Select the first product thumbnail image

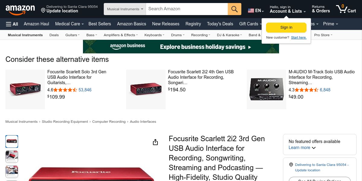(x=12, y=141)
